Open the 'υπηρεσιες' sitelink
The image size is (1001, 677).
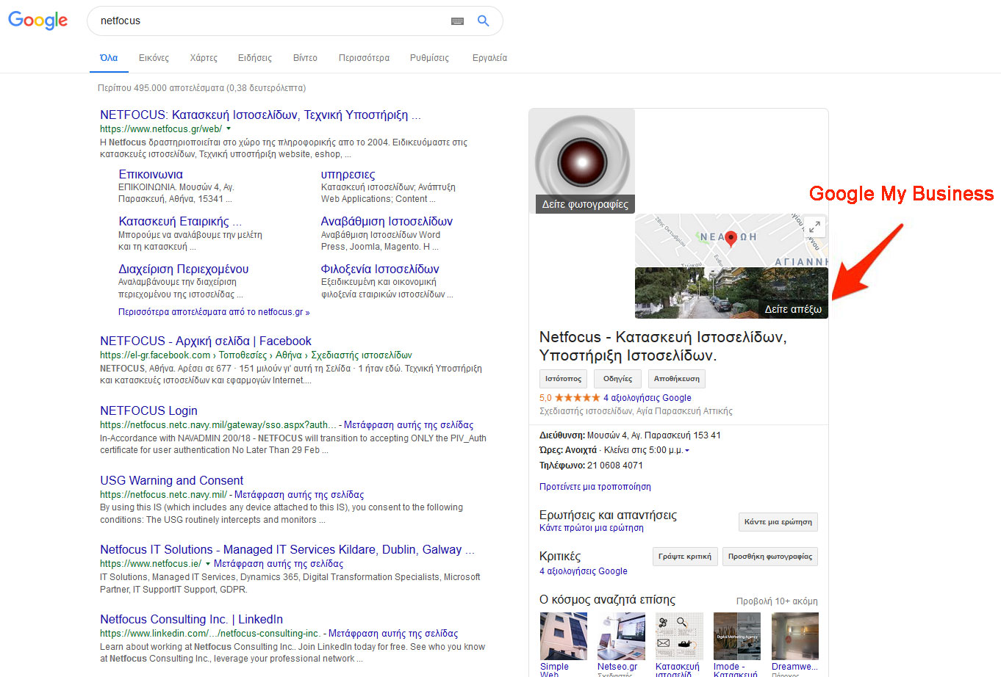(348, 175)
